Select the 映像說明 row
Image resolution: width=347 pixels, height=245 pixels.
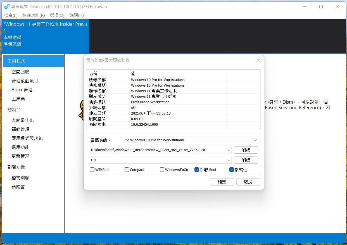173,85
